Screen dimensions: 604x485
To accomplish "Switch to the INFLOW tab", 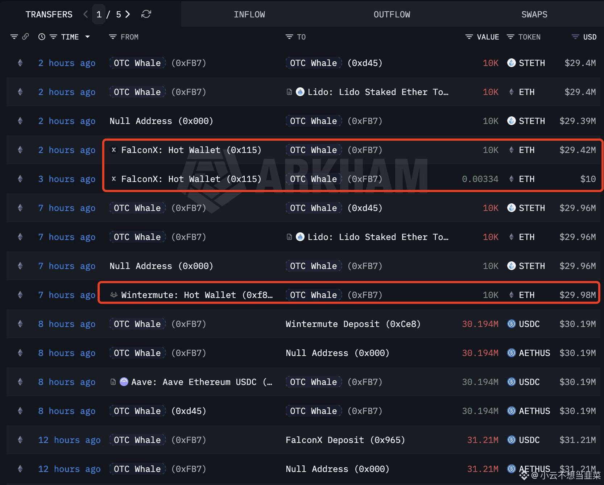I will [x=249, y=14].
